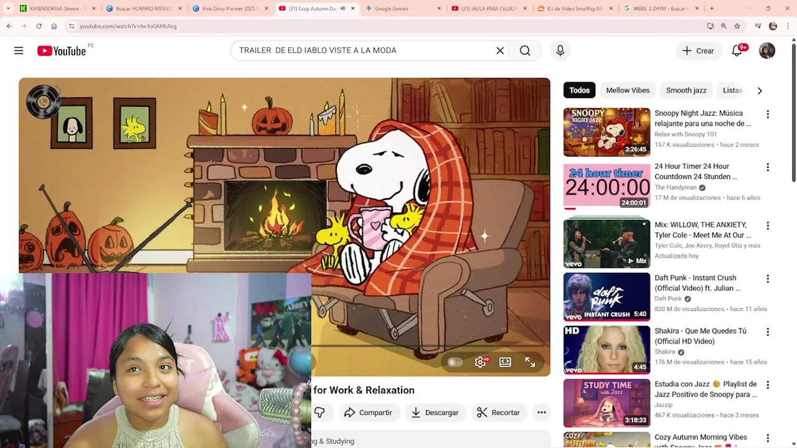Select the Listas chip
This screenshot has width=797, height=448.
tap(733, 90)
